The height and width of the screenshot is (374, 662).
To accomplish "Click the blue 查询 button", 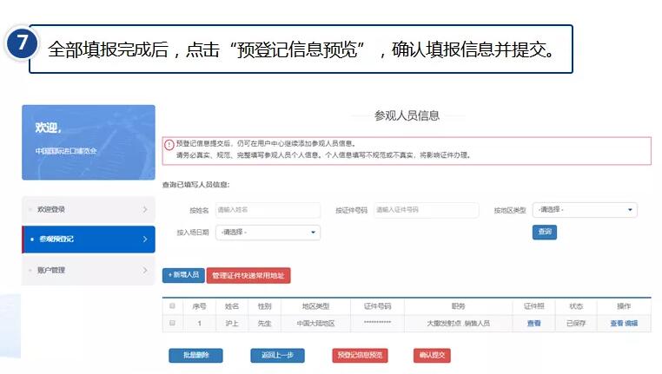I will coord(544,232).
